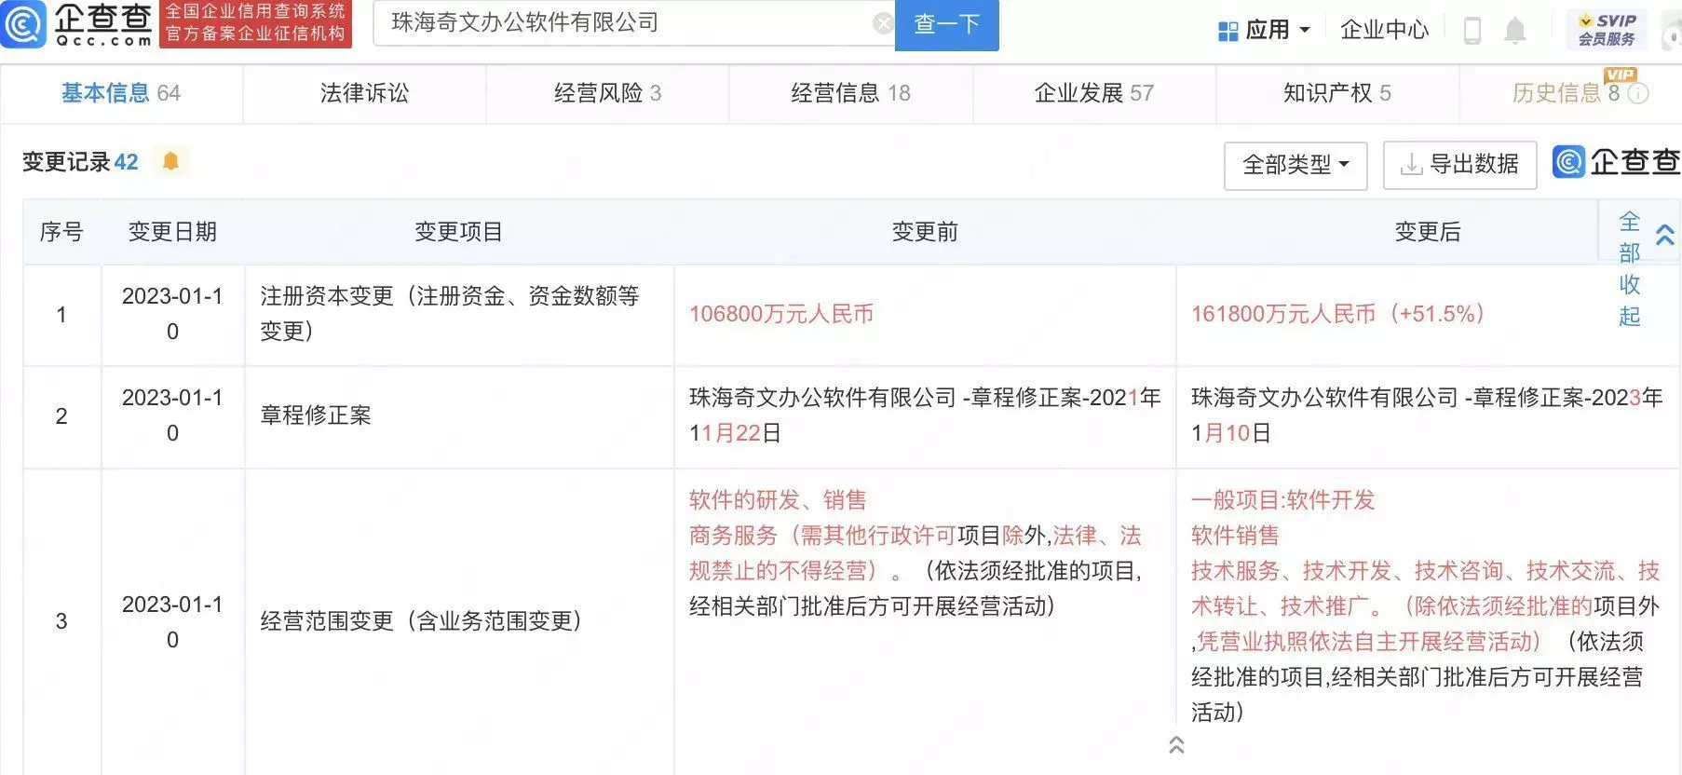Click 变更后 column header
1682x775 pixels.
tap(1428, 232)
